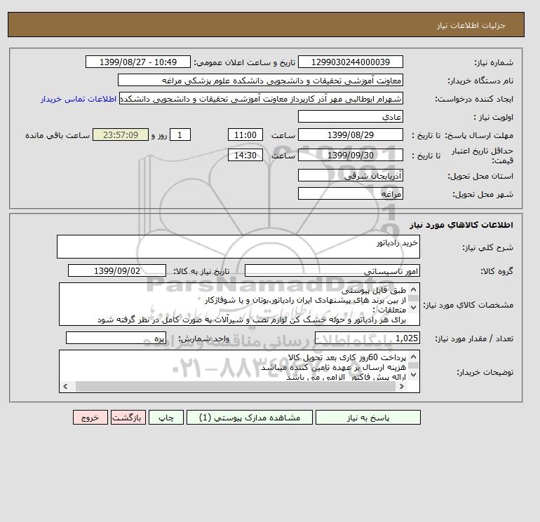Click the province field آذربایجان شرقی
Image resolution: width=540 pixels, height=522 pixels.
[x=351, y=175]
